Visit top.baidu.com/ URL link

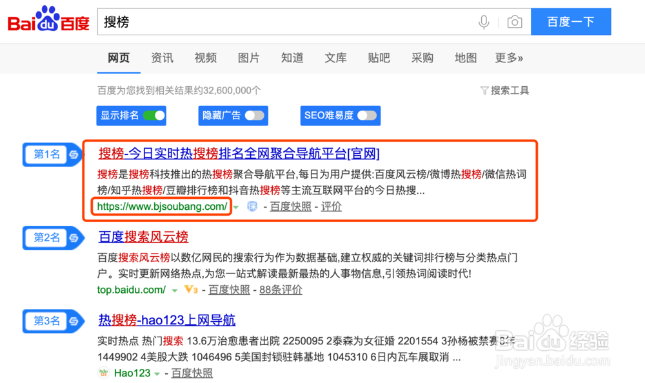coord(132,290)
